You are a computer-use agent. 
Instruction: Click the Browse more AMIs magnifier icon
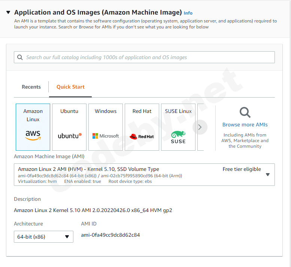click(x=245, y=112)
